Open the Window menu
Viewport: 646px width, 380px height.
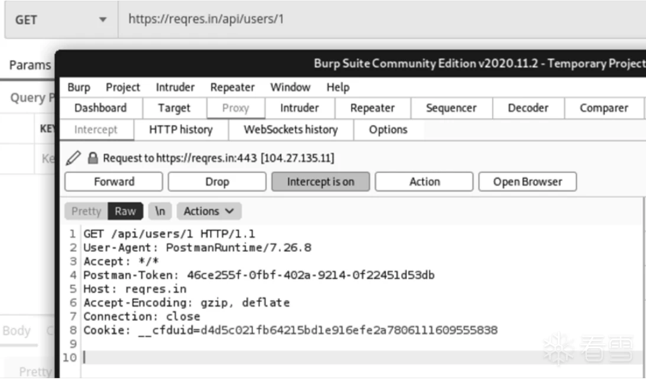pyautogui.click(x=290, y=87)
